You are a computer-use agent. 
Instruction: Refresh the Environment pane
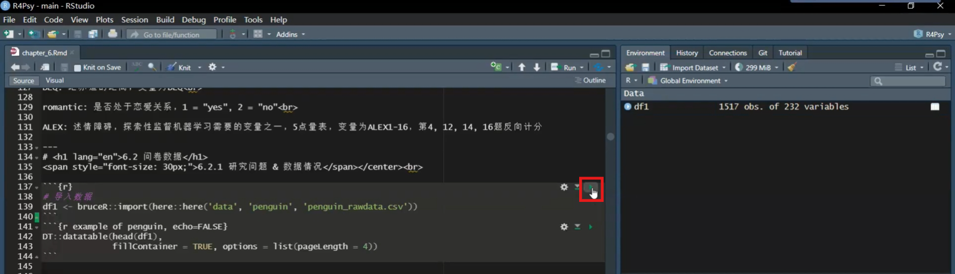pos(938,67)
